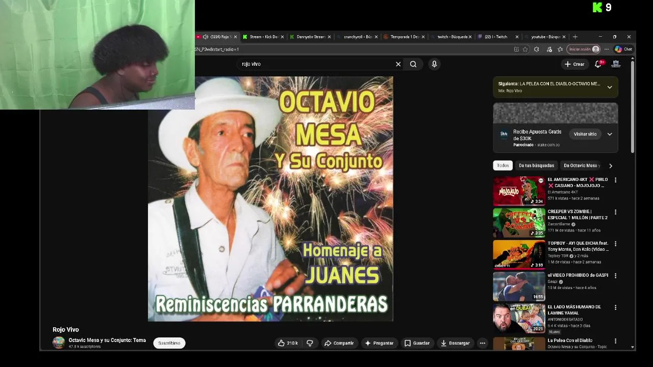Viewport: 653px width, 367px height.
Task: Save the video with Guardar
Action: (x=417, y=343)
